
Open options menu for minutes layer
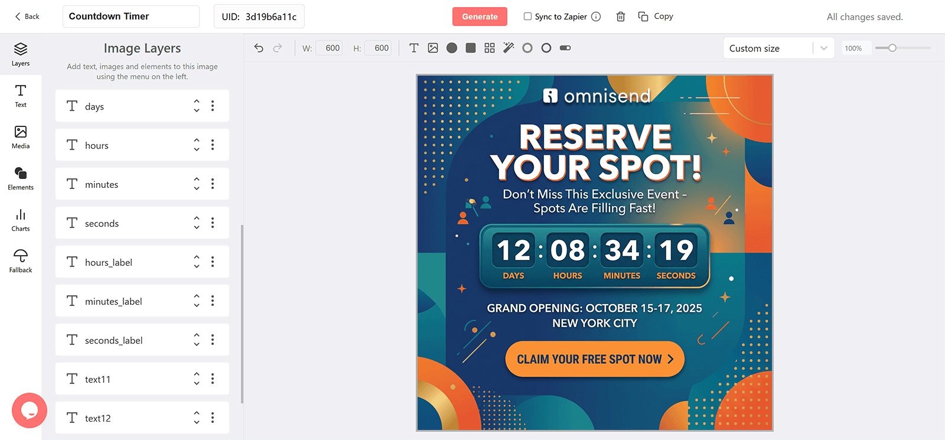point(213,184)
